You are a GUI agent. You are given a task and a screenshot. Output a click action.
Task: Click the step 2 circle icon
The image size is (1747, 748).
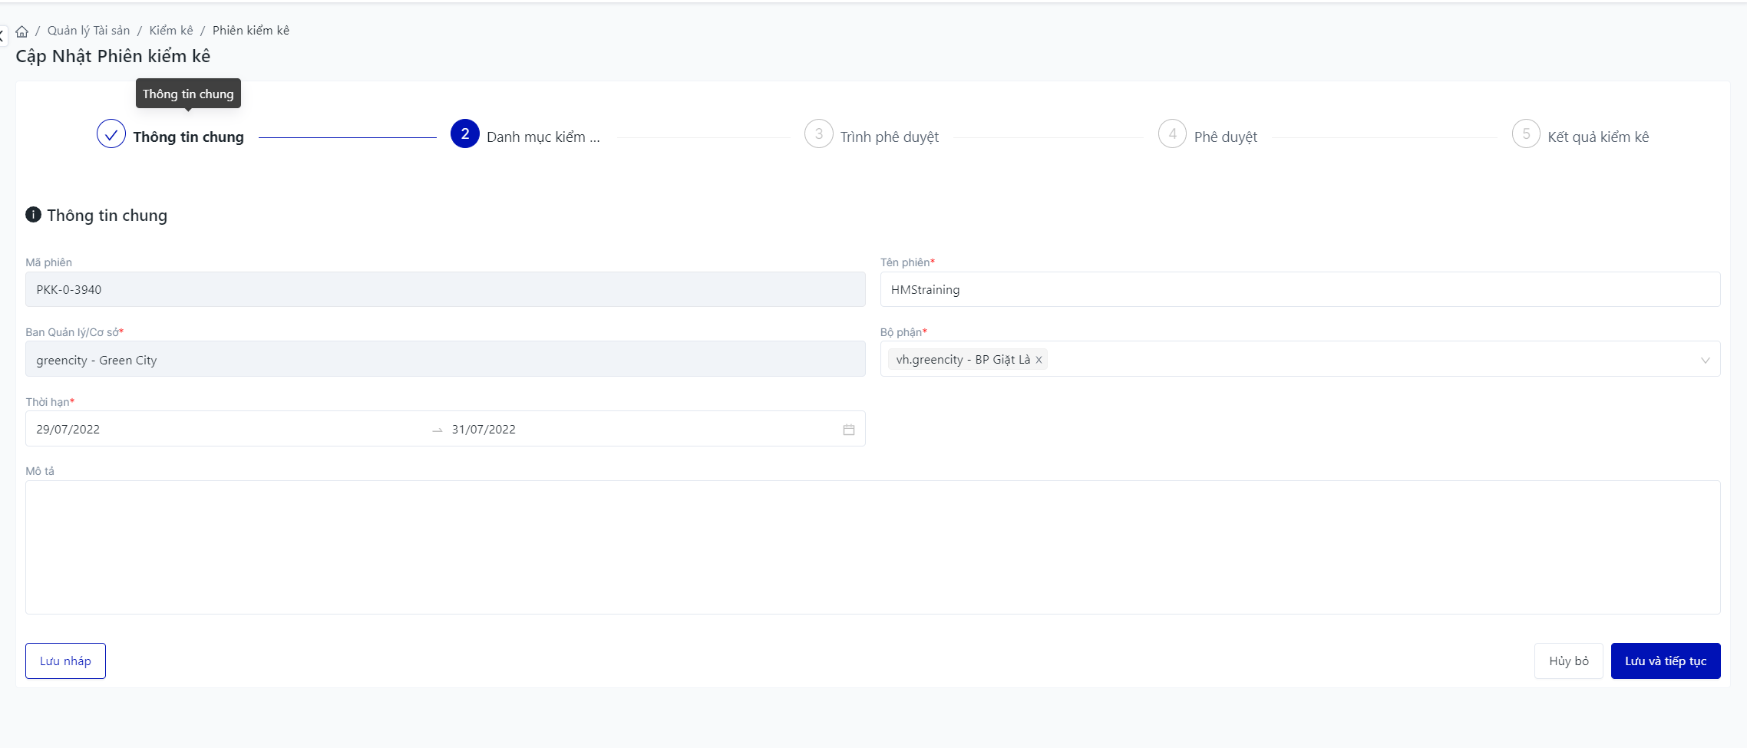tap(464, 134)
